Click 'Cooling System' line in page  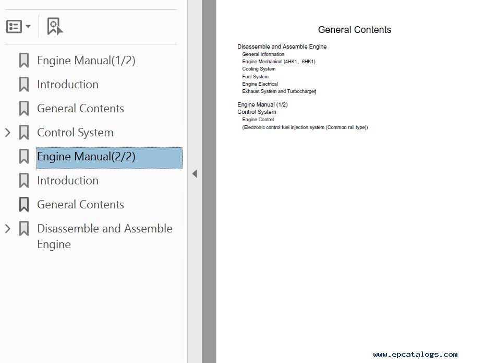(259, 69)
